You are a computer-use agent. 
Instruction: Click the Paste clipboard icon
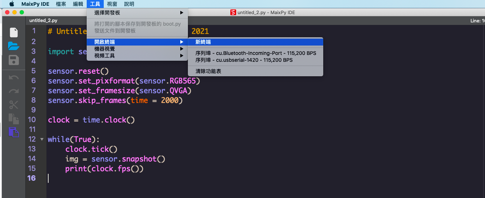pyautogui.click(x=13, y=132)
